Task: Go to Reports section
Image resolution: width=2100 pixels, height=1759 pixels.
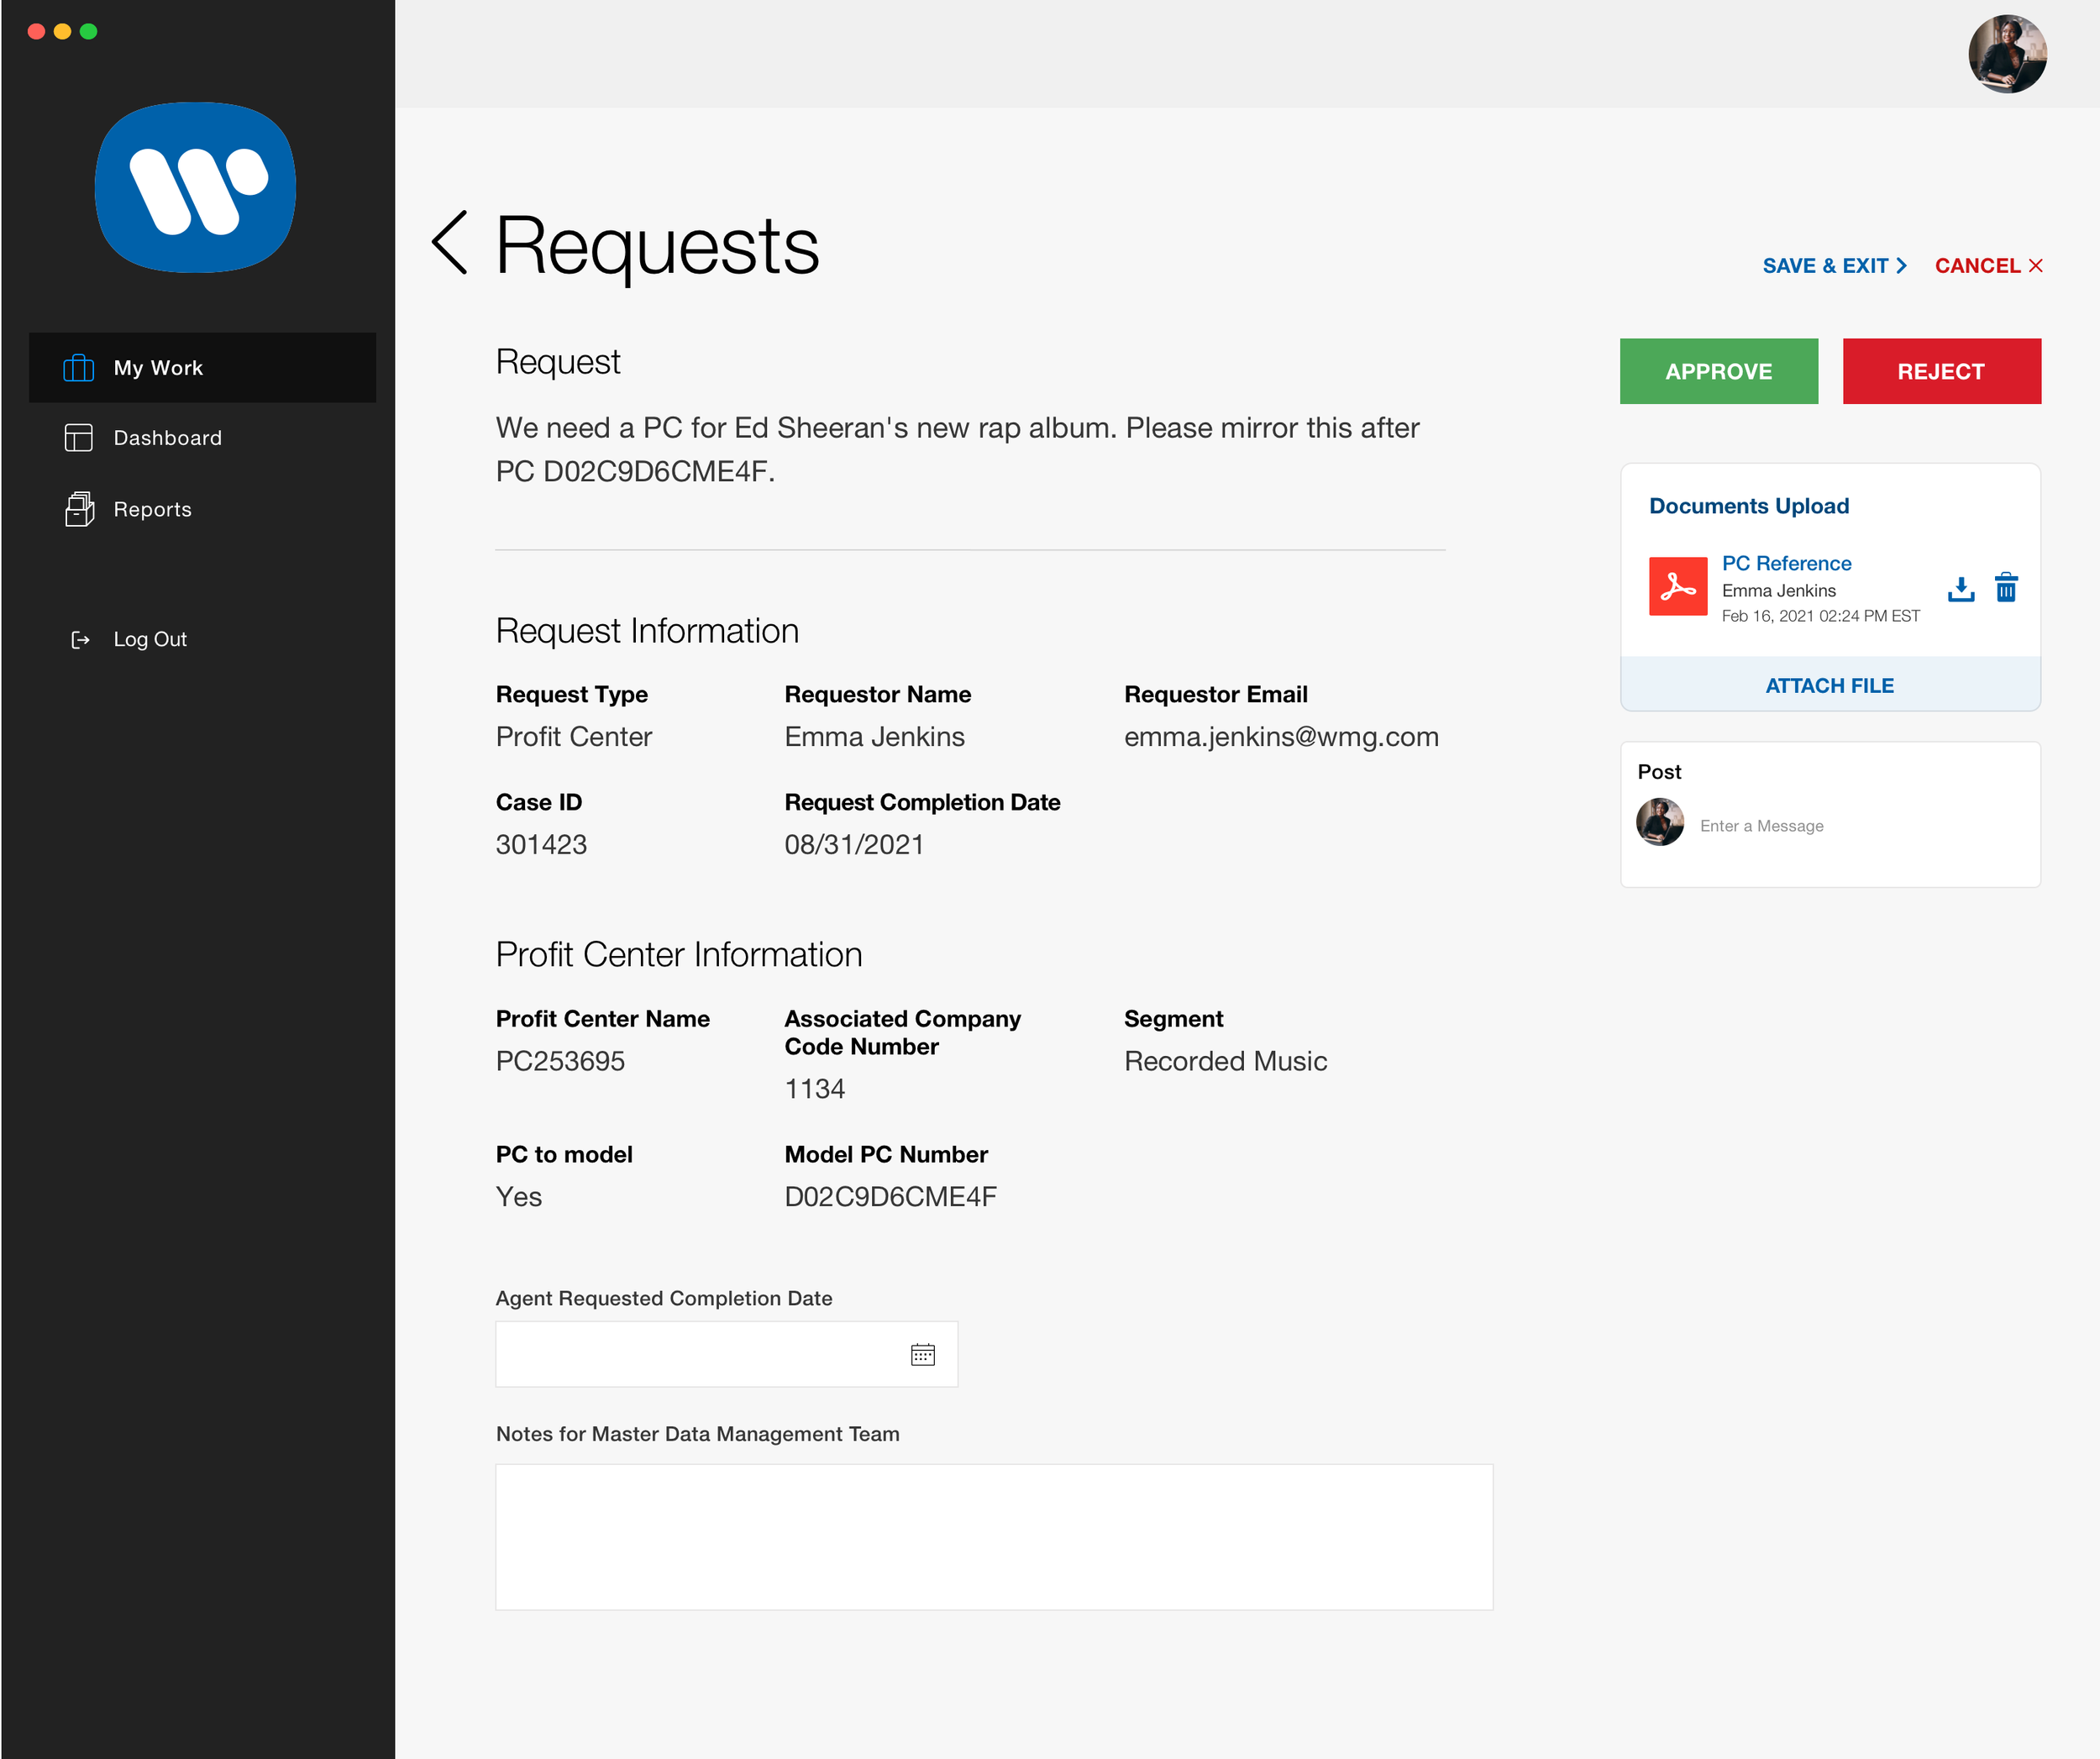Action: tap(152, 510)
